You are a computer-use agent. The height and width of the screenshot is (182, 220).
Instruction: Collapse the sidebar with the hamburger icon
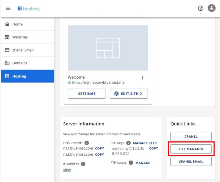coord(8,8)
